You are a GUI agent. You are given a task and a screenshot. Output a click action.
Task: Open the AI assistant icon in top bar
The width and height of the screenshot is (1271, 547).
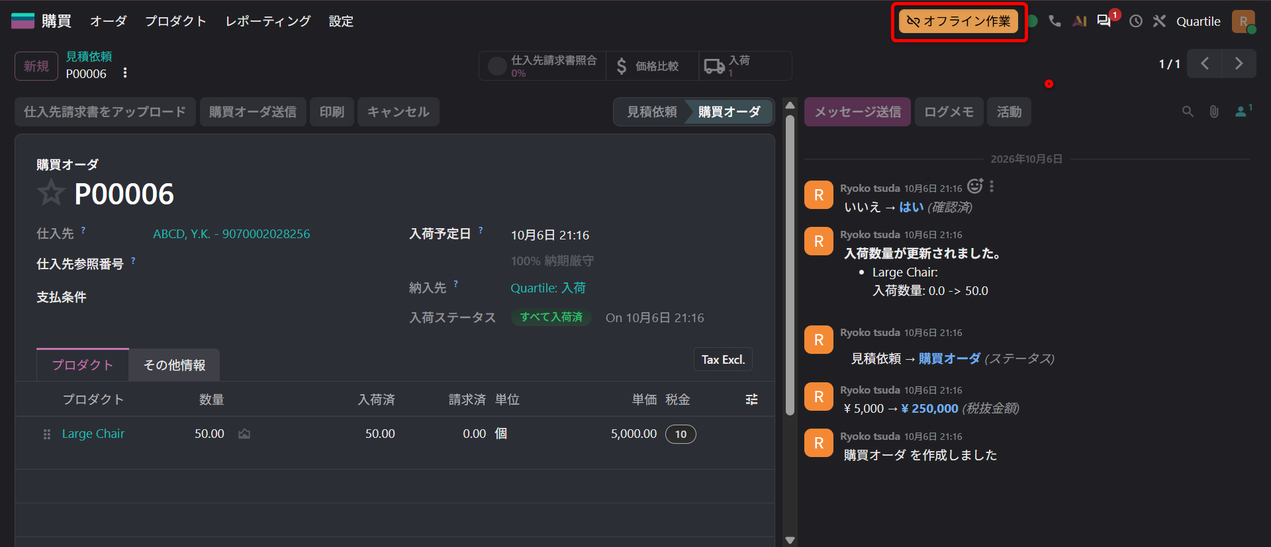pyautogui.click(x=1080, y=21)
